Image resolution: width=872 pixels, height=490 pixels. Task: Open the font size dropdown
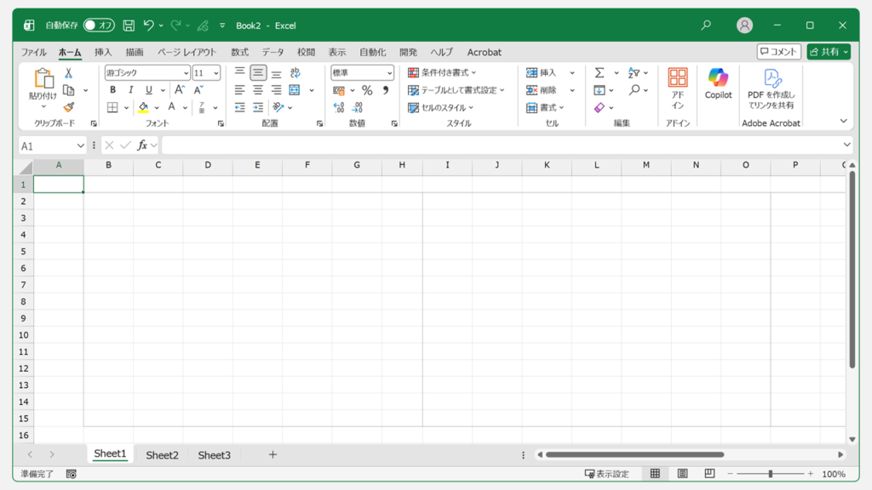216,72
